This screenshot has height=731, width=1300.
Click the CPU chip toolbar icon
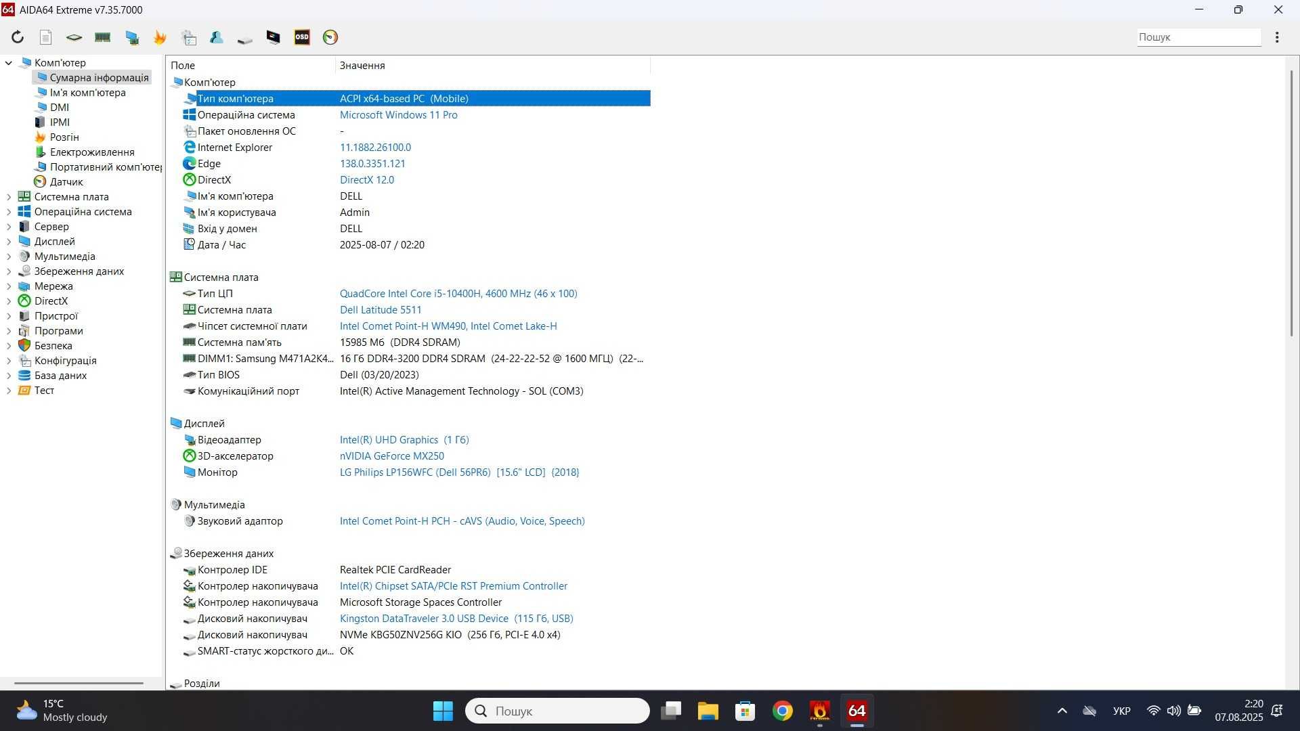[74, 37]
